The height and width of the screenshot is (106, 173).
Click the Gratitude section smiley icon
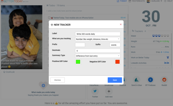pyautogui.click(x=4, y=72)
